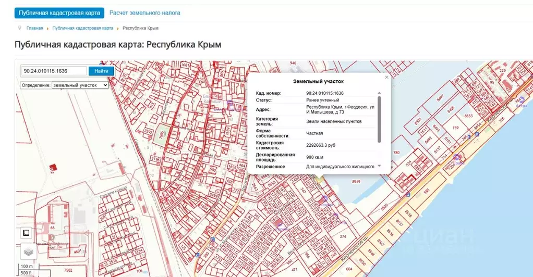Screen dimensions: 533x277
Task: Click map parcel labeled 4601
Action: click(78, 251)
